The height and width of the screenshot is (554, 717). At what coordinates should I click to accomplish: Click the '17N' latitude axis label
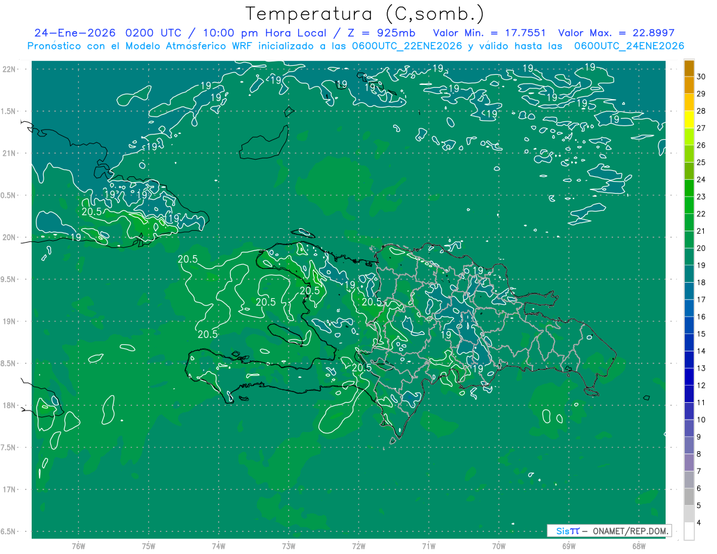[8, 489]
